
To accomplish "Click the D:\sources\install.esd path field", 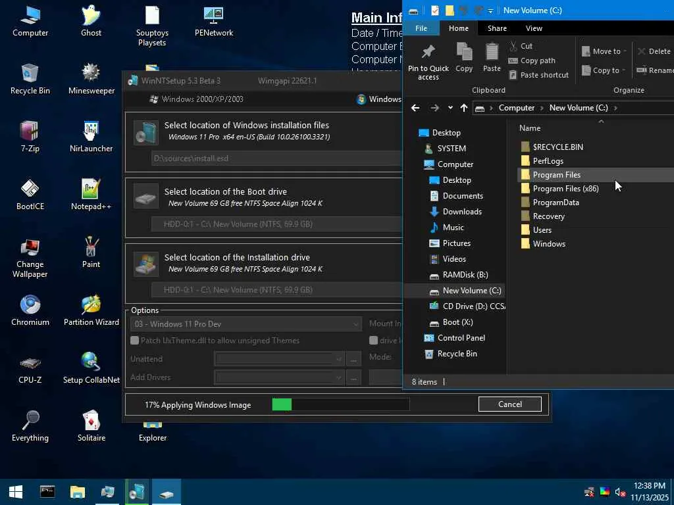I will point(277,158).
